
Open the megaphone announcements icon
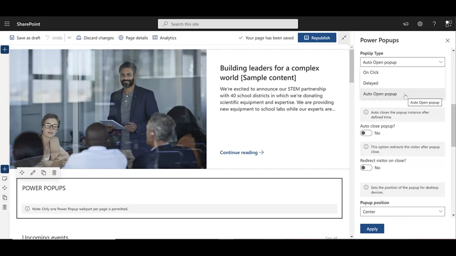(x=406, y=24)
